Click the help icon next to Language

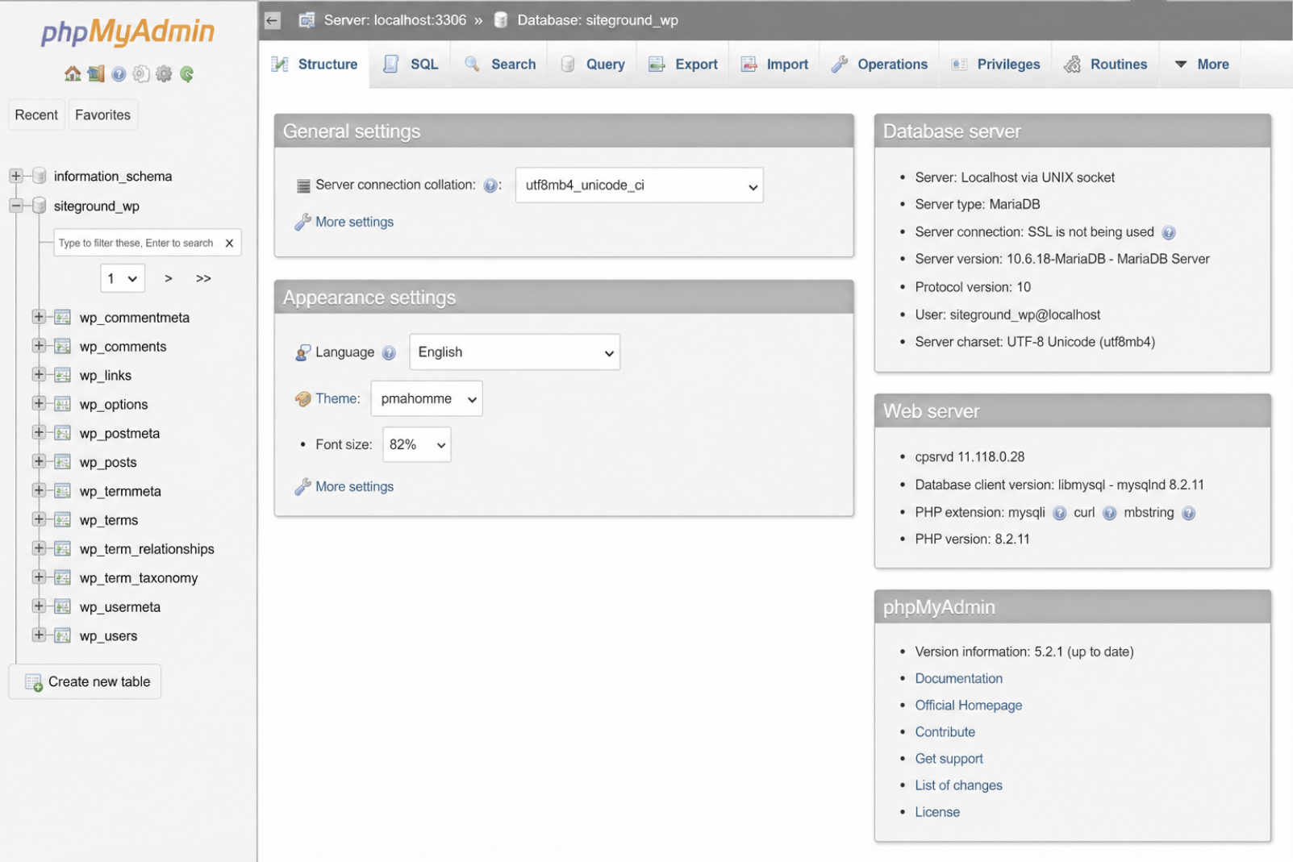click(389, 352)
